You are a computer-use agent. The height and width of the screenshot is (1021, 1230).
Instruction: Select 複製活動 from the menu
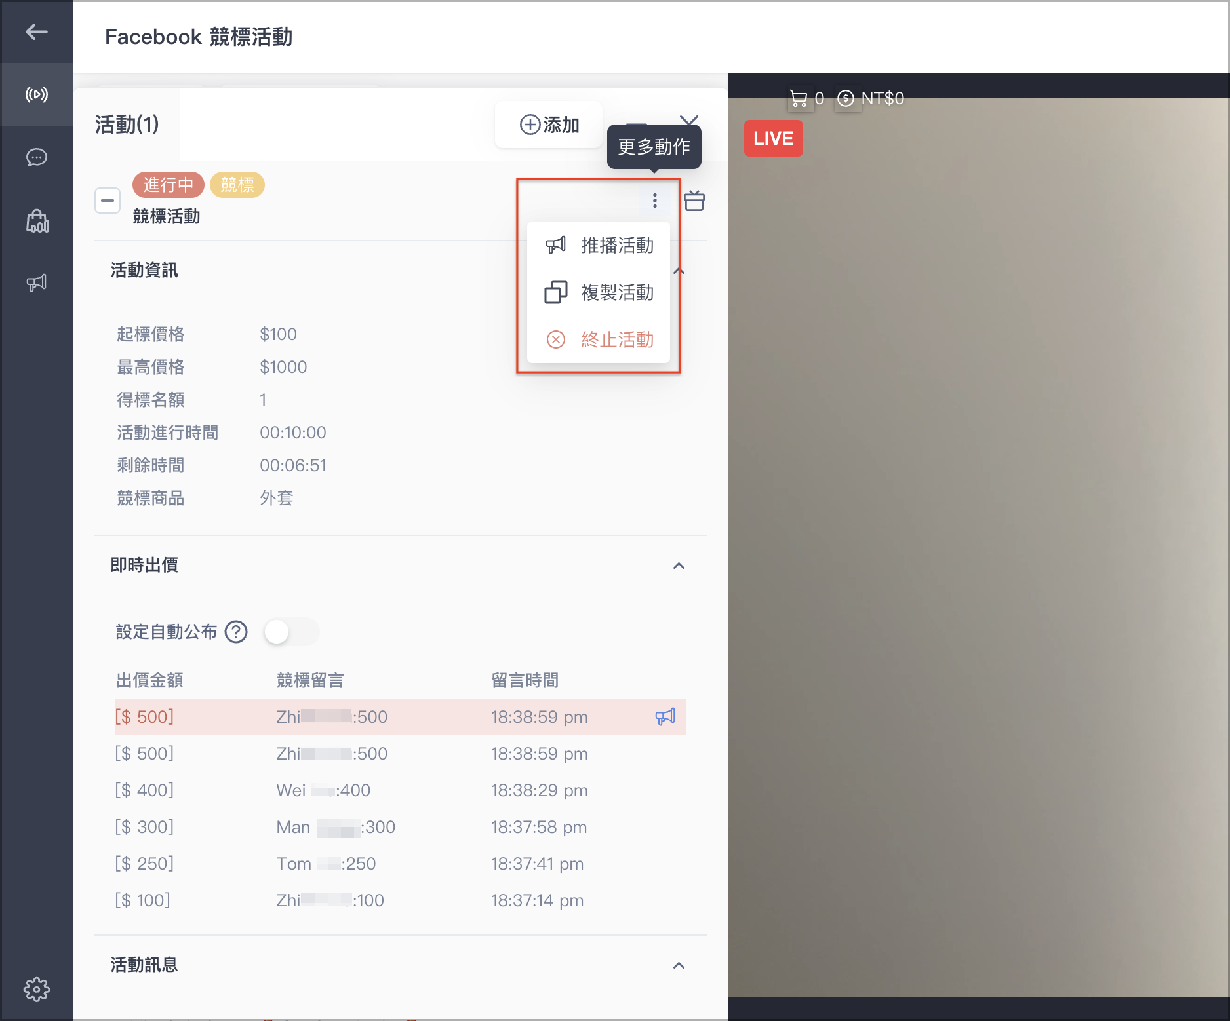[x=599, y=292]
